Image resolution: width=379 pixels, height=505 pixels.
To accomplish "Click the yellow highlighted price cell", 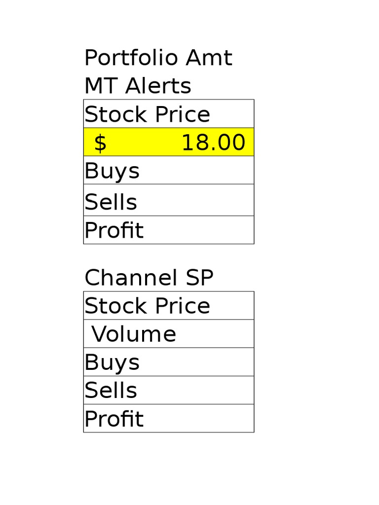I will (168, 143).
